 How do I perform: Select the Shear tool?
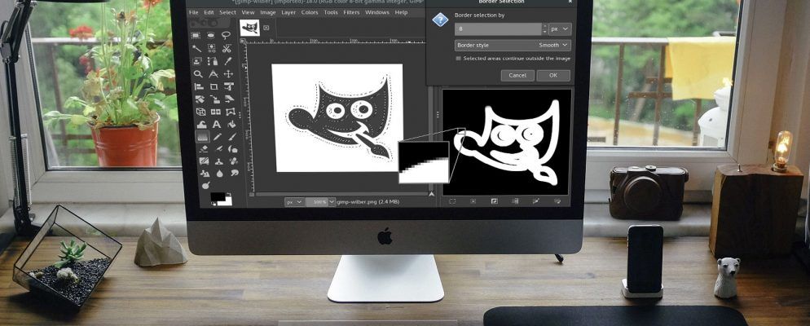[230, 99]
